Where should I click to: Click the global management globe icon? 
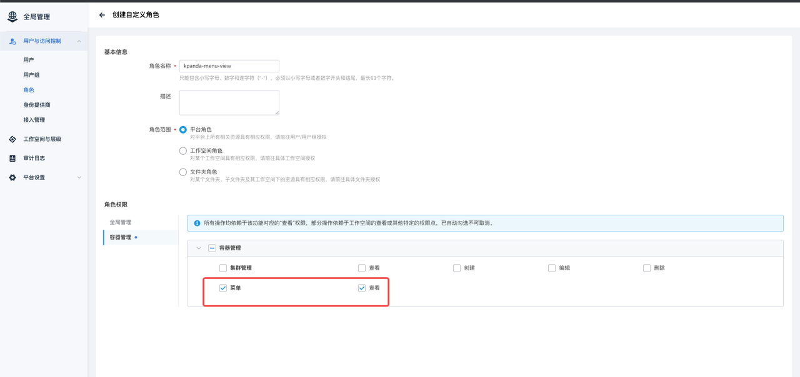[x=12, y=17]
